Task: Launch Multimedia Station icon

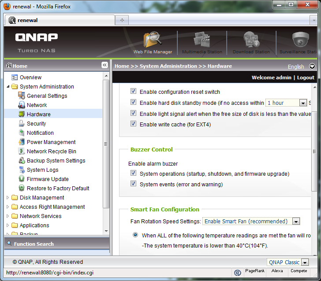Action: click(202, 41)
